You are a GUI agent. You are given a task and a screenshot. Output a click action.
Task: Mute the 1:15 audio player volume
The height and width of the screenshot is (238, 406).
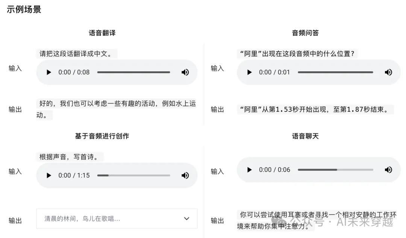(x=185, y=176)
